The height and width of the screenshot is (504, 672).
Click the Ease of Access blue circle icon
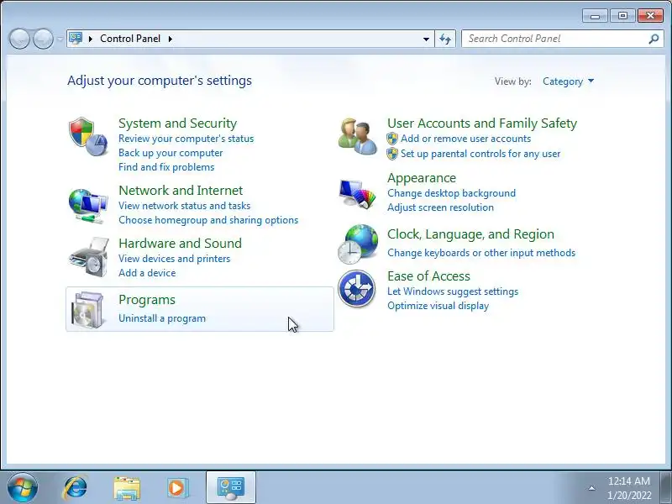pyautogui.click(x=356, y=288)
